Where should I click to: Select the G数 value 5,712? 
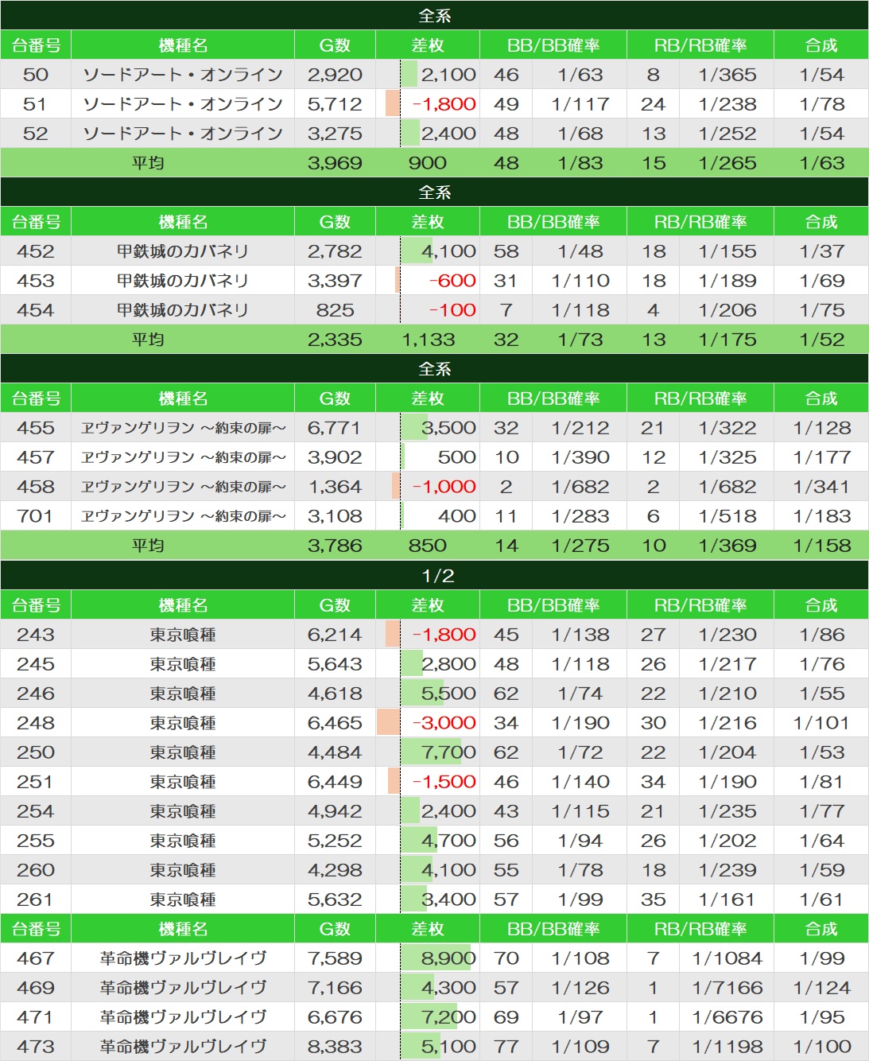[x=335, y=104]
